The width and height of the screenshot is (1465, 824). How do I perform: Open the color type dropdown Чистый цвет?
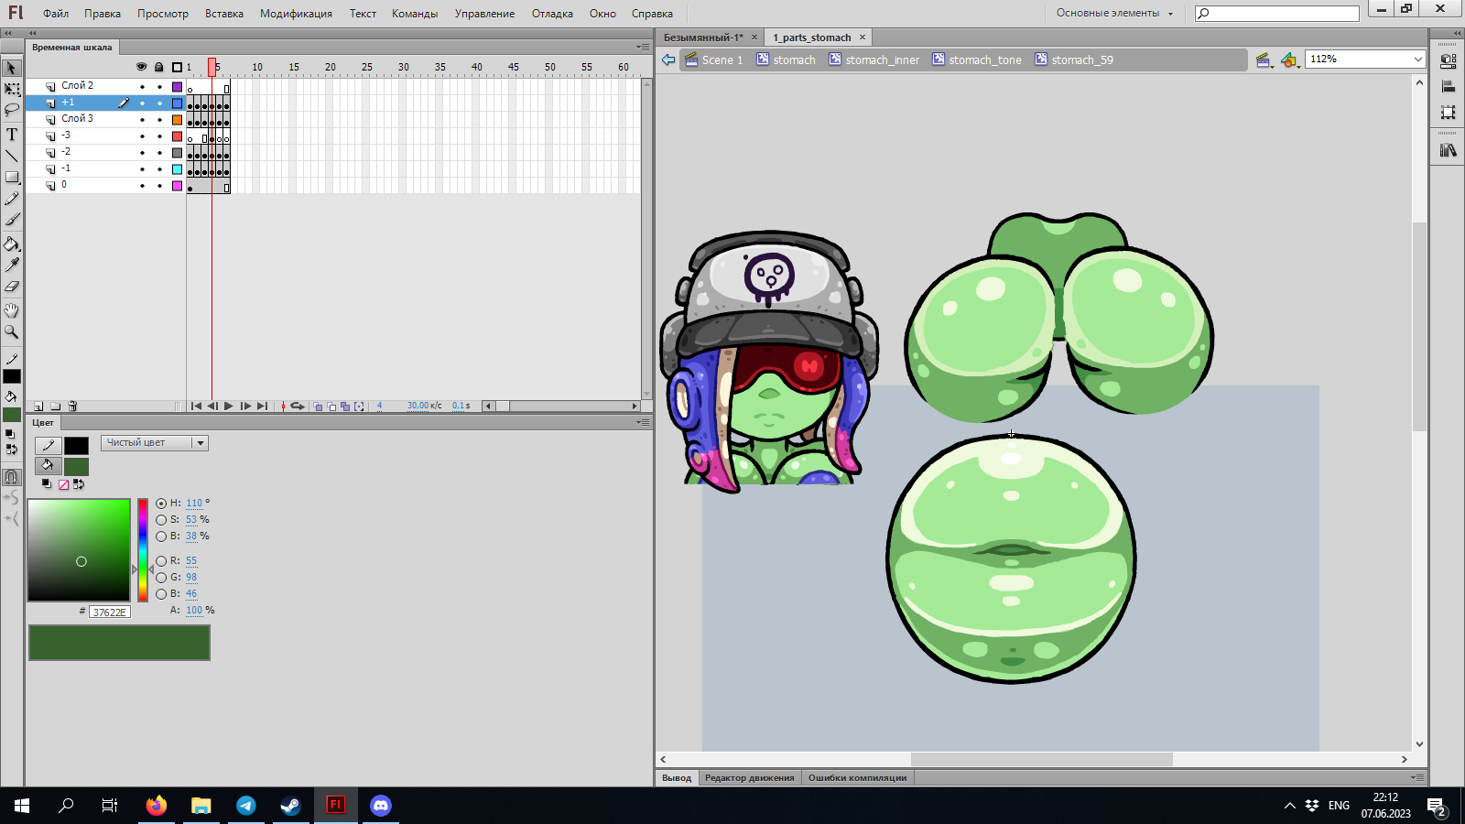[x=155, y=443]
